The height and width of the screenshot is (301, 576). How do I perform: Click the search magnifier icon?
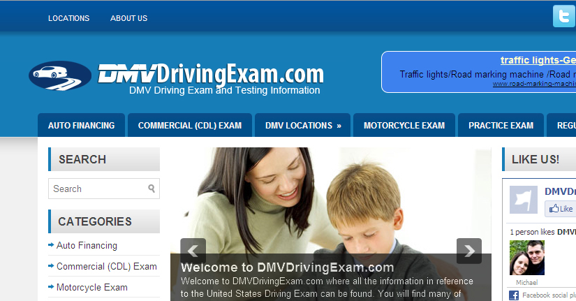(x=152, y=189)
